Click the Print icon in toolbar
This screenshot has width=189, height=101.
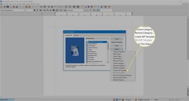tap(17, 7)
